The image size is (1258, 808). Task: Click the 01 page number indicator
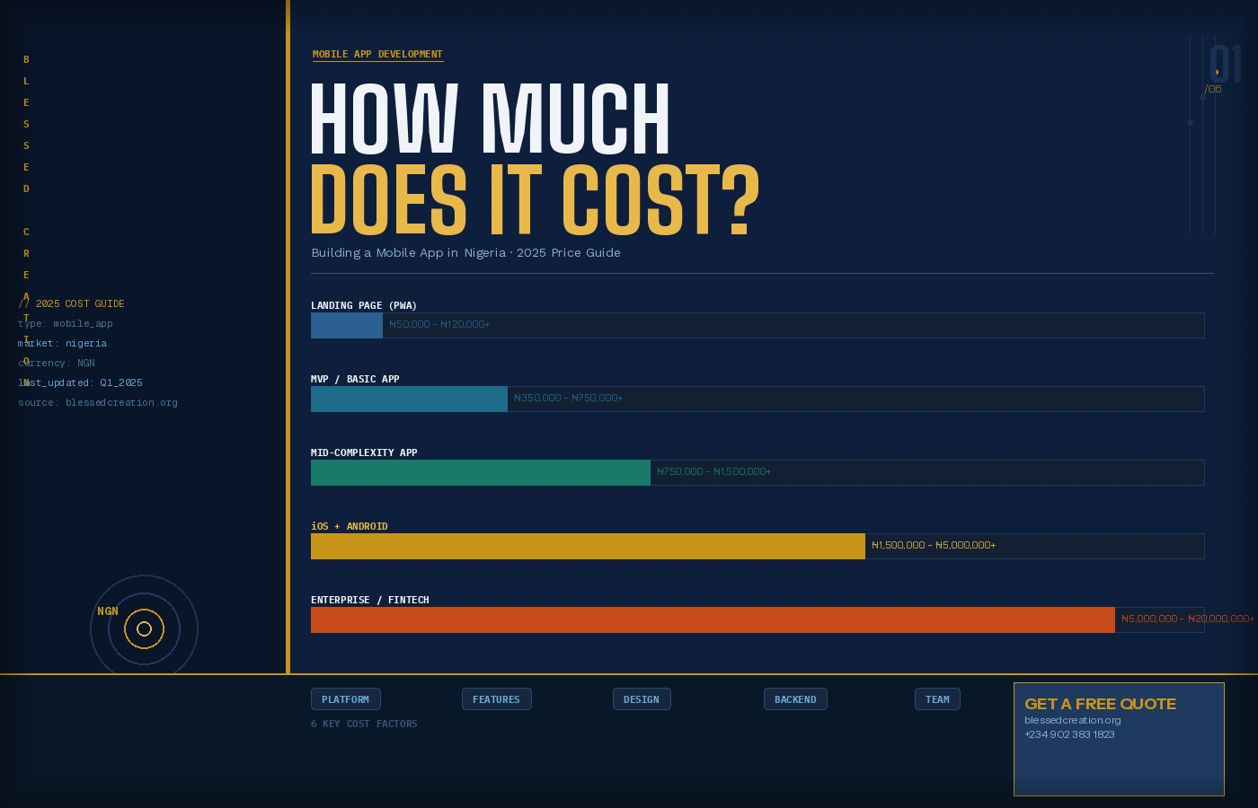click(x=1225, y=65)
